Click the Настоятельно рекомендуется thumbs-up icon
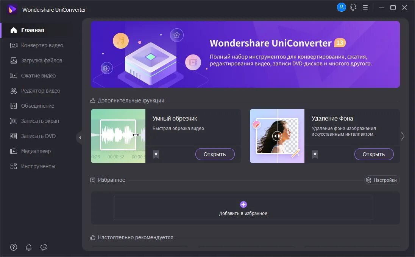The width and height of the screenshot is (415, 257). [x=93, y=237]
